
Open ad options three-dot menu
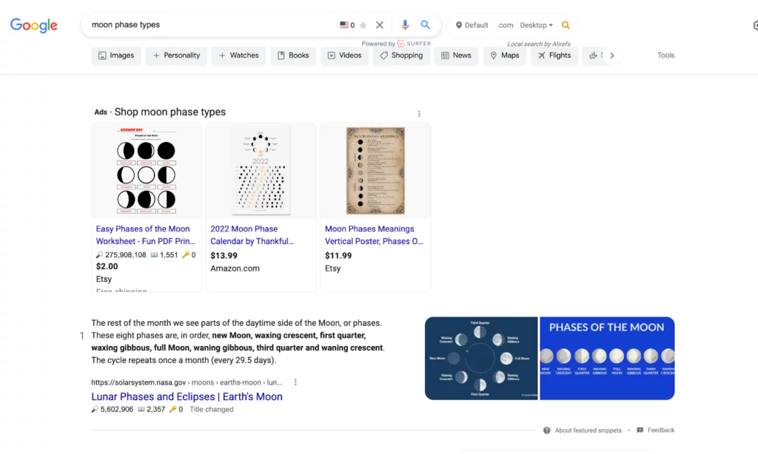click(x=419, y=114)
